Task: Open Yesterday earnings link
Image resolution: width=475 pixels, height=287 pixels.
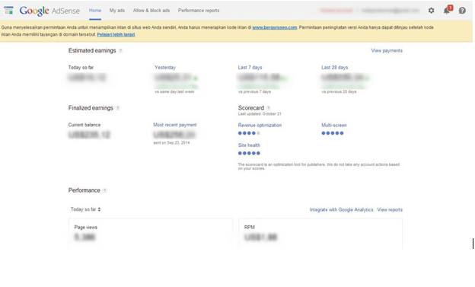Action: coord(165,68)
